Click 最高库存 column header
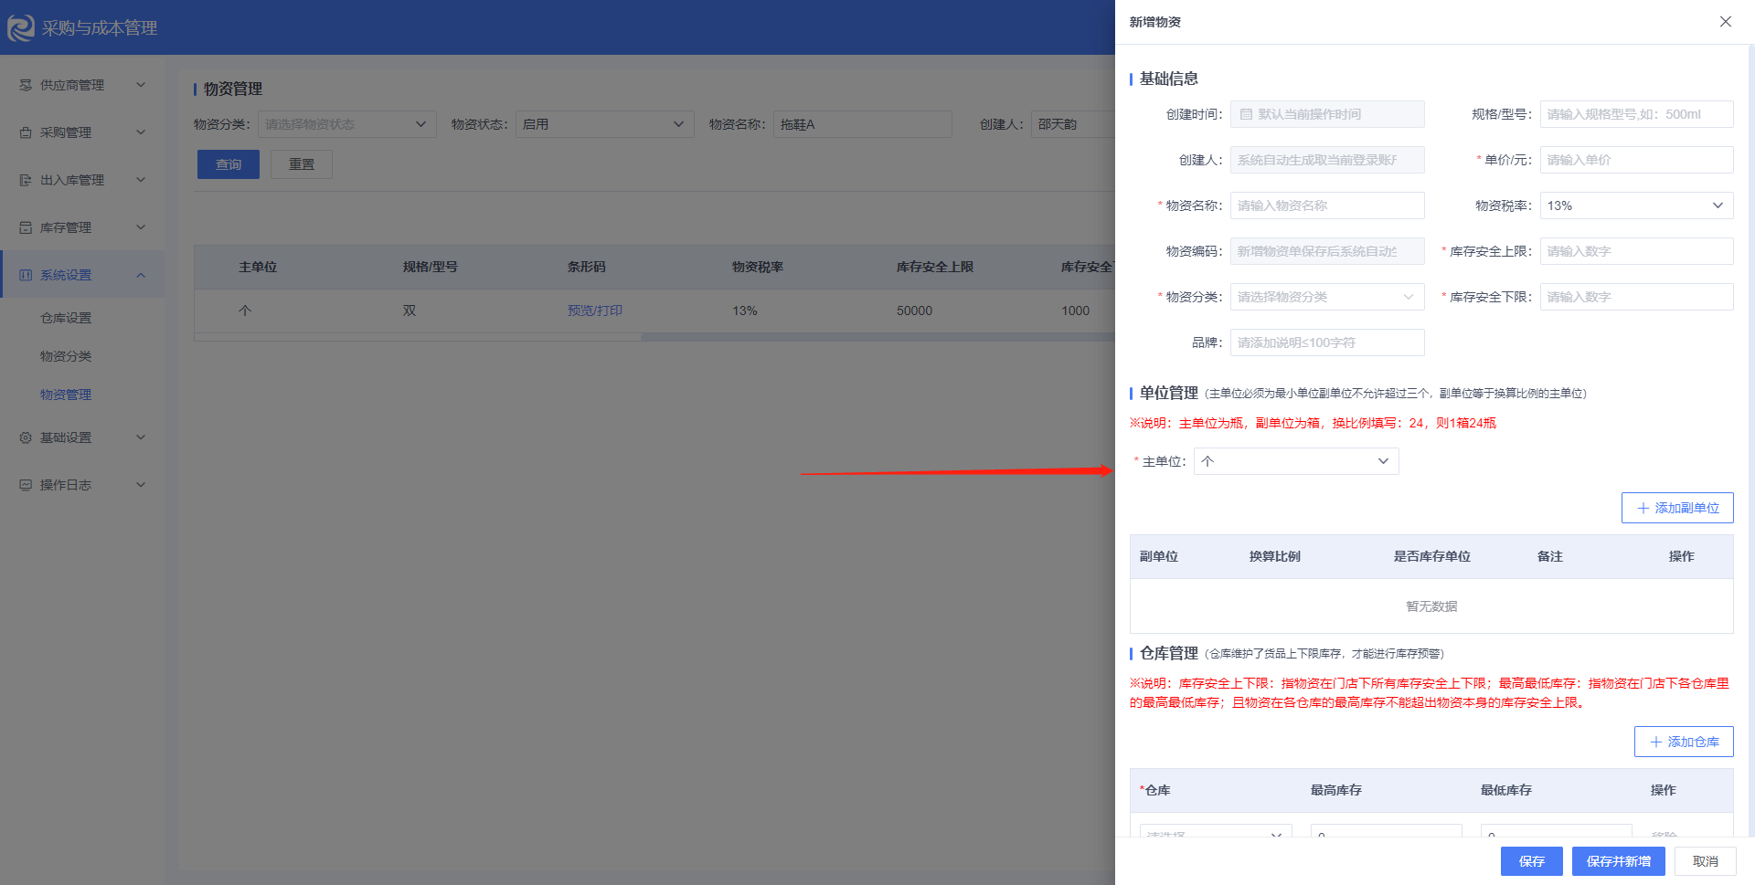1755x885 pixels. [x=1336, y=790]
